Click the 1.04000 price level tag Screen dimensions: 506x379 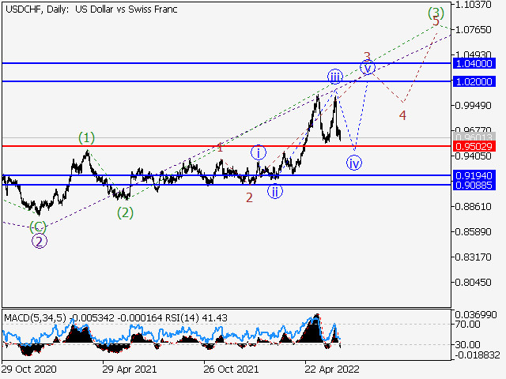(474, 63)
